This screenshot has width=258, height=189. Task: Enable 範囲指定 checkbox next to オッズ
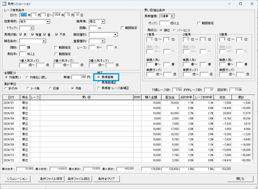click(x=199, y=23)
